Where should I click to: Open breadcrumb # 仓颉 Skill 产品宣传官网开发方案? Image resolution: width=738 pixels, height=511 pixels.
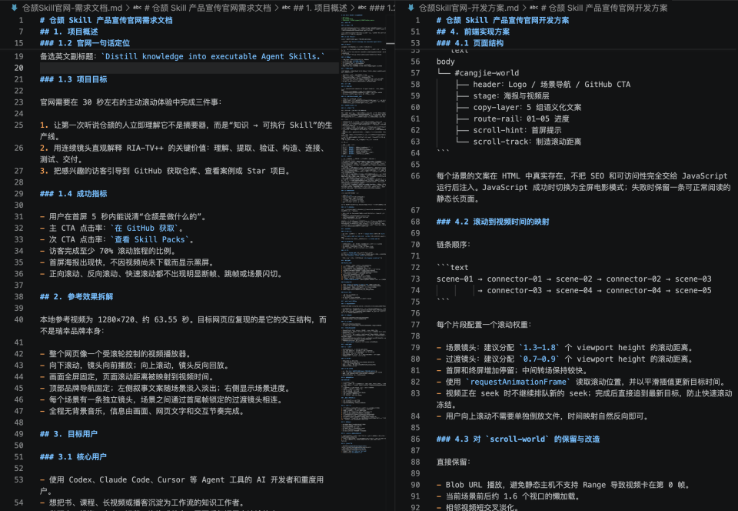[604, 8]
